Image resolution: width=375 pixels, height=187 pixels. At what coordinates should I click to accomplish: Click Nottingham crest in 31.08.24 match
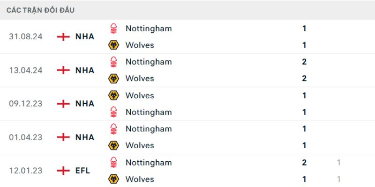113,29
